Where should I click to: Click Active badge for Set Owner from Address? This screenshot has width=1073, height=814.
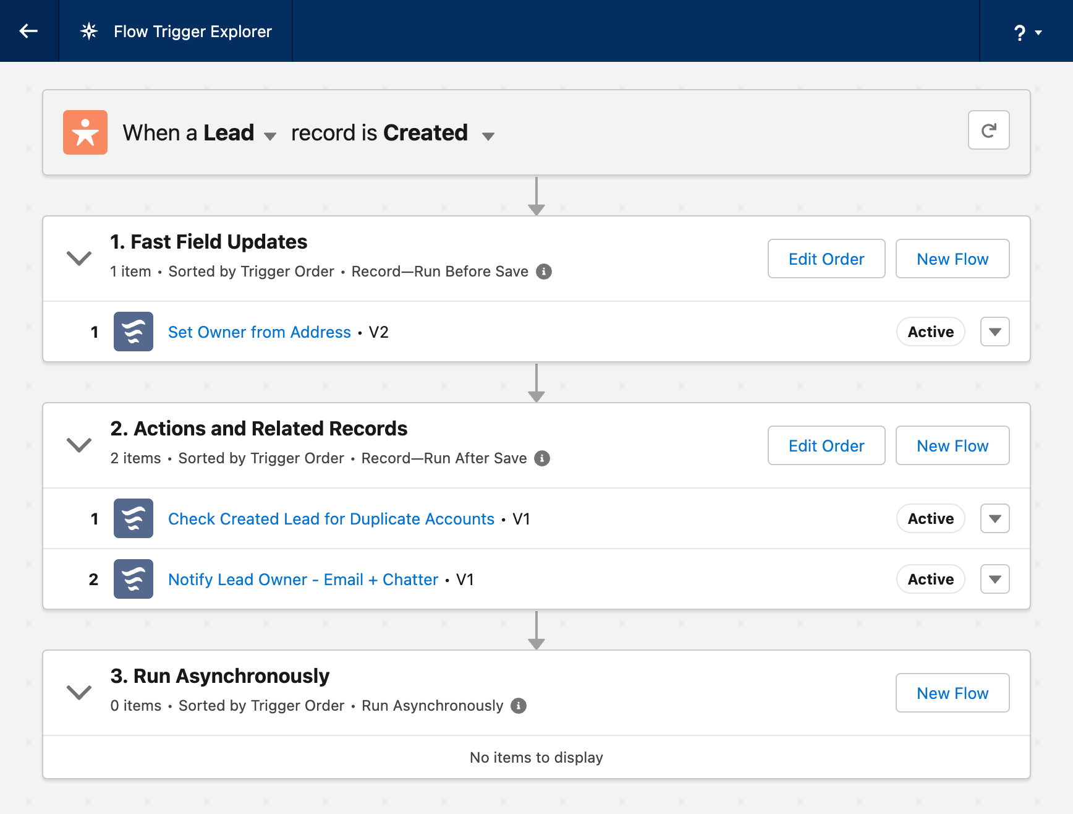click(931, 332)
